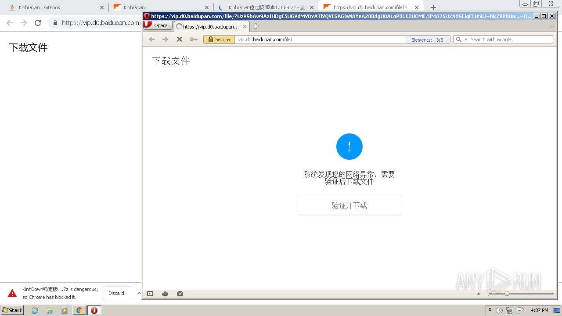Focus the Opera address field
The height and width of the screenshot is (316, 562).
pos(320,39)
